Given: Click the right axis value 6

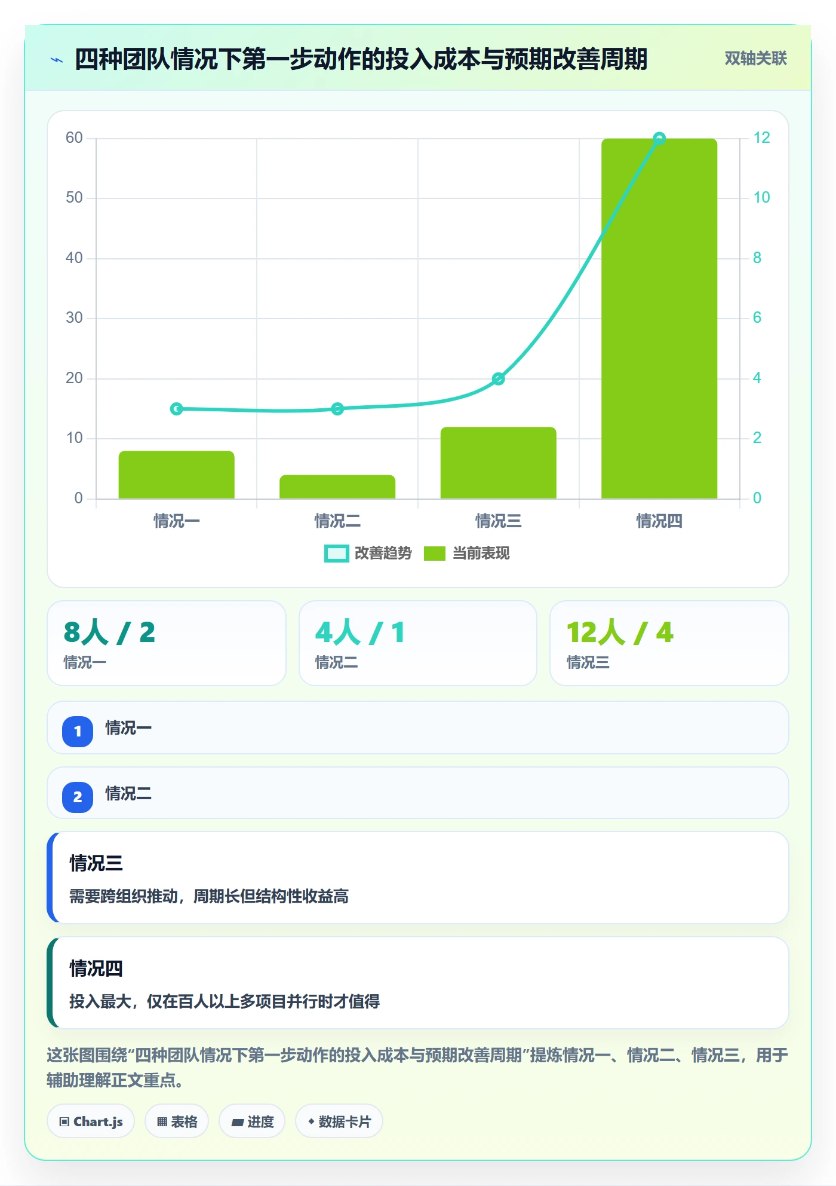Looking at the screenshot, I should pyautogui.click(x=757, y=318).
